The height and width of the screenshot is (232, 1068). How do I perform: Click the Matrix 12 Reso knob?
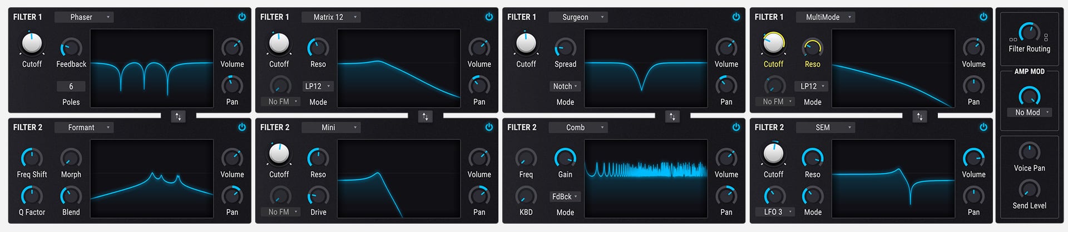[x=318, y=48]
